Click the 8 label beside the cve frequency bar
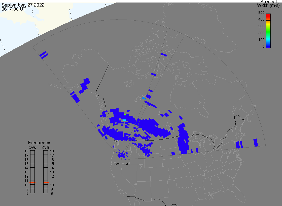The height and width of the screenshot is (206, 282). pos(52,194)
